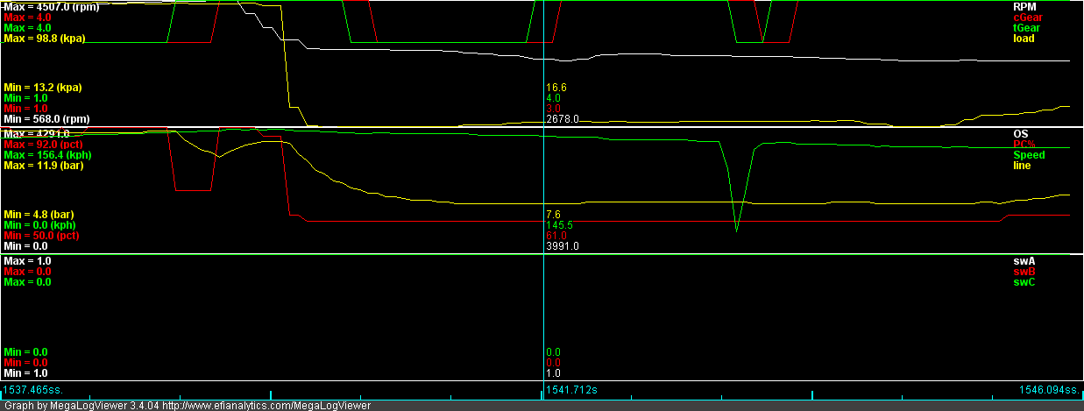
Task: Select the yellow load legend label
Action: pos(1024,39)
